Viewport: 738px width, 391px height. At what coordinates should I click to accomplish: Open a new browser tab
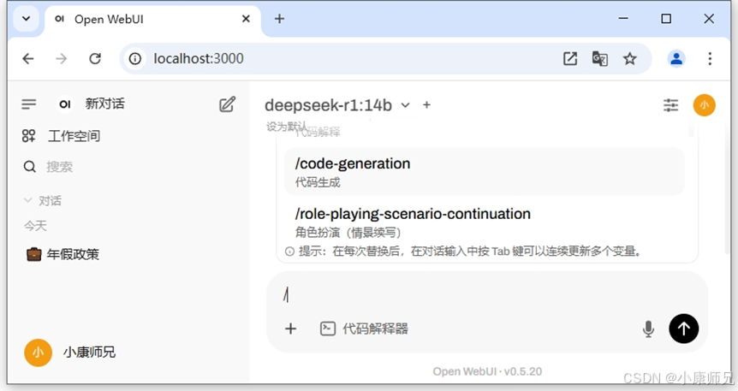coord(279,19)
